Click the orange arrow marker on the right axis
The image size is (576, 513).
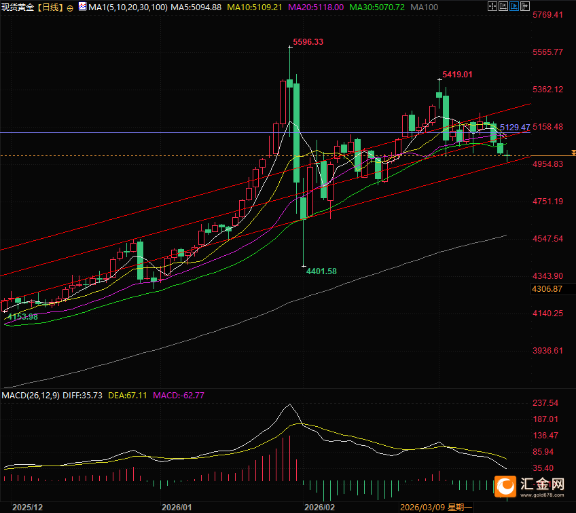[573, 153]
